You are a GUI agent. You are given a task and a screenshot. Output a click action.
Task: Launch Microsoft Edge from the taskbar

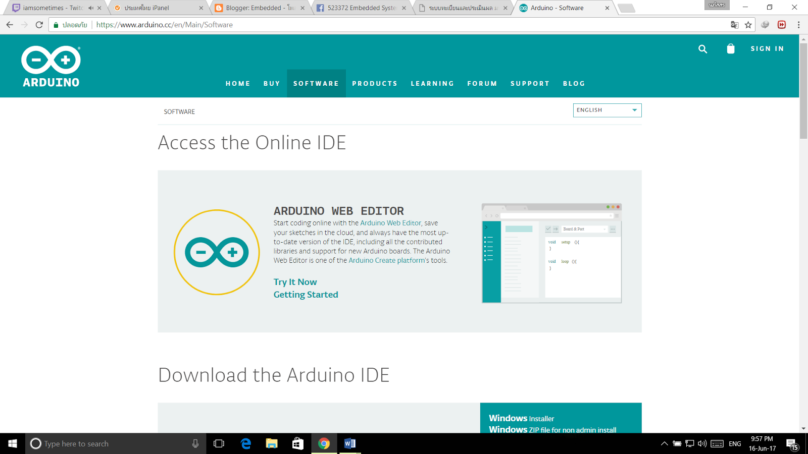[x=246, y=443]
